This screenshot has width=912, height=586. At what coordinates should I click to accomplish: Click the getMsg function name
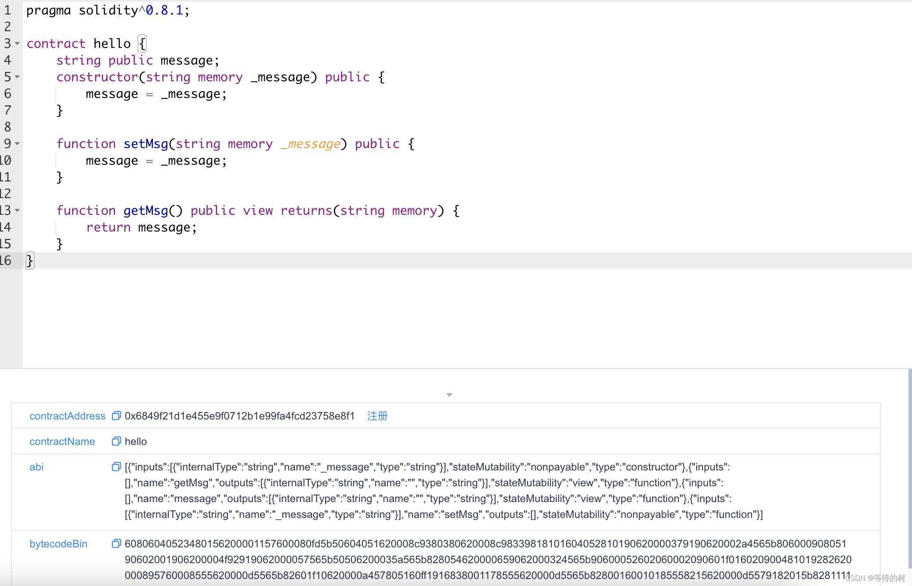click(146, 210)
